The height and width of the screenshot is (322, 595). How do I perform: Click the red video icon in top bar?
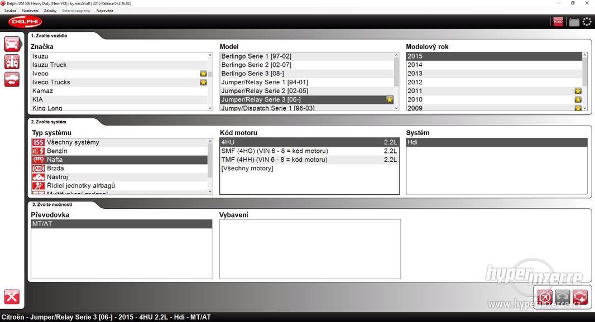point(558,22)
